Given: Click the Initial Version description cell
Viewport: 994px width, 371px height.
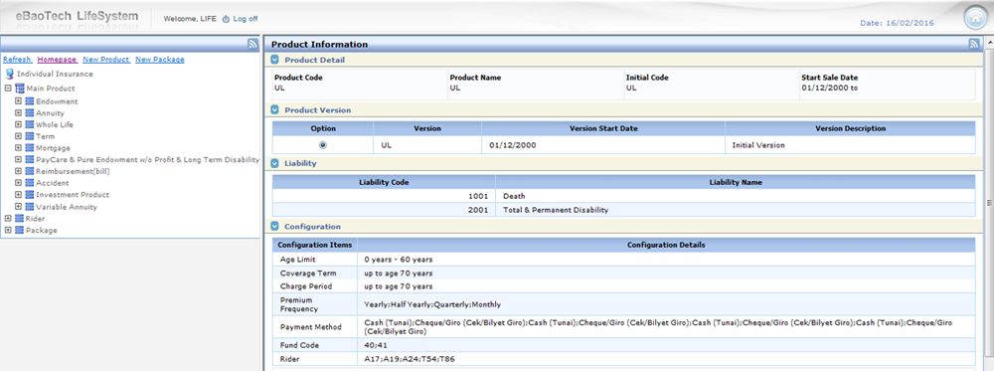Looking at the screenshot, I should [x=850, y=145].
